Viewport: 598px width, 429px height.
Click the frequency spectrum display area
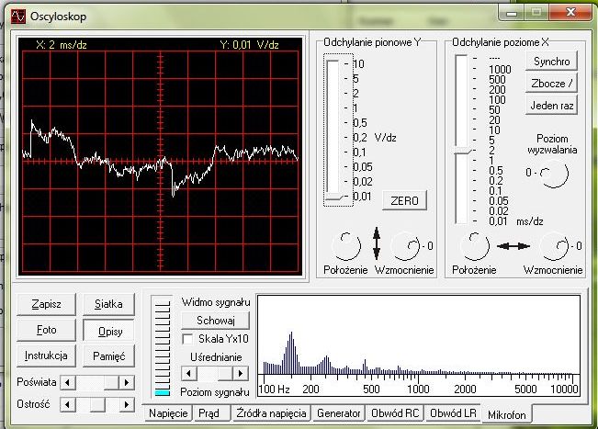pyautogui.click(x=418, y=340)
